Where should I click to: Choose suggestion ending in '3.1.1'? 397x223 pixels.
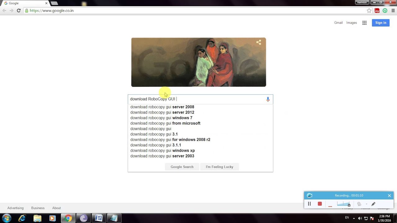tap(200, 145)
